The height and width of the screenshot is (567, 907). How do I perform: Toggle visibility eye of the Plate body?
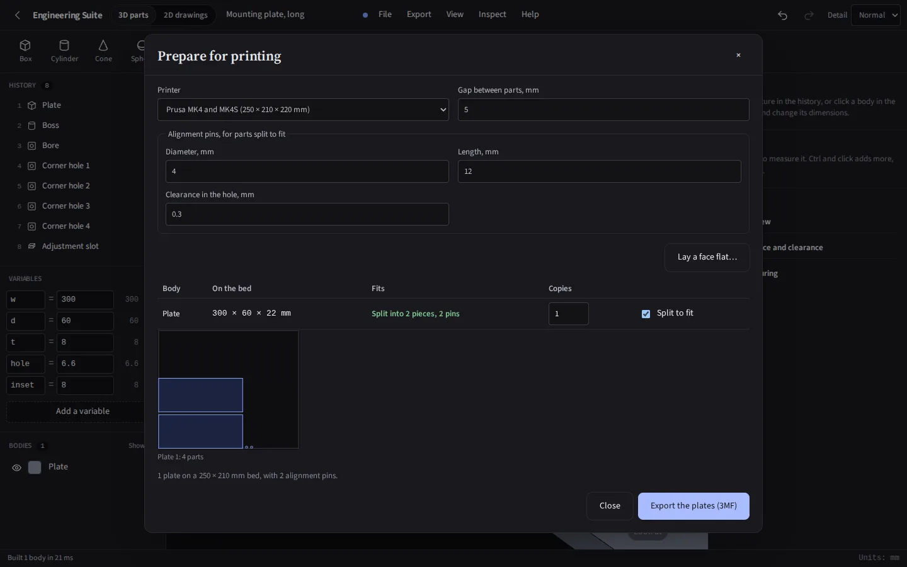17,467
